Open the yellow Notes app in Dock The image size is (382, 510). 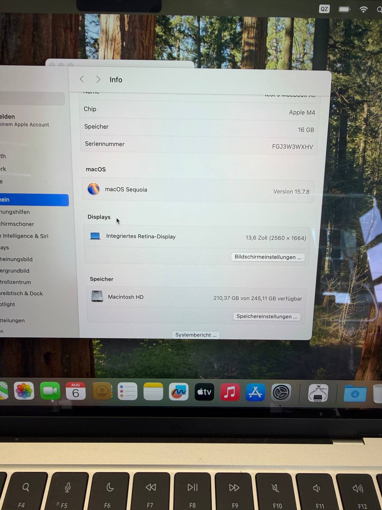153,392
